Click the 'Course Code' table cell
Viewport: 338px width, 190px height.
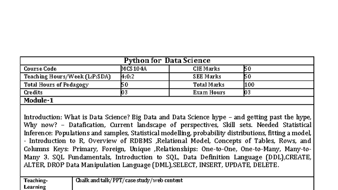(40, 69)
